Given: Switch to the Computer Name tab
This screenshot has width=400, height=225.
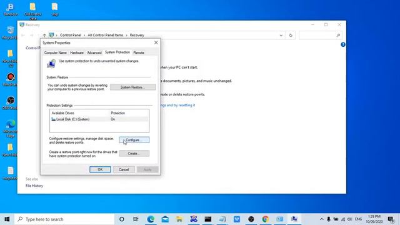Looking at the screenshot, I should coord(56,52).
